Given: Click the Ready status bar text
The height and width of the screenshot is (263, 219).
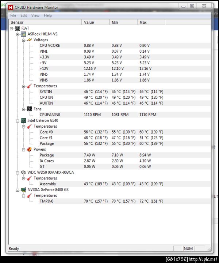Looking at the screenshot, I should 14,249.
